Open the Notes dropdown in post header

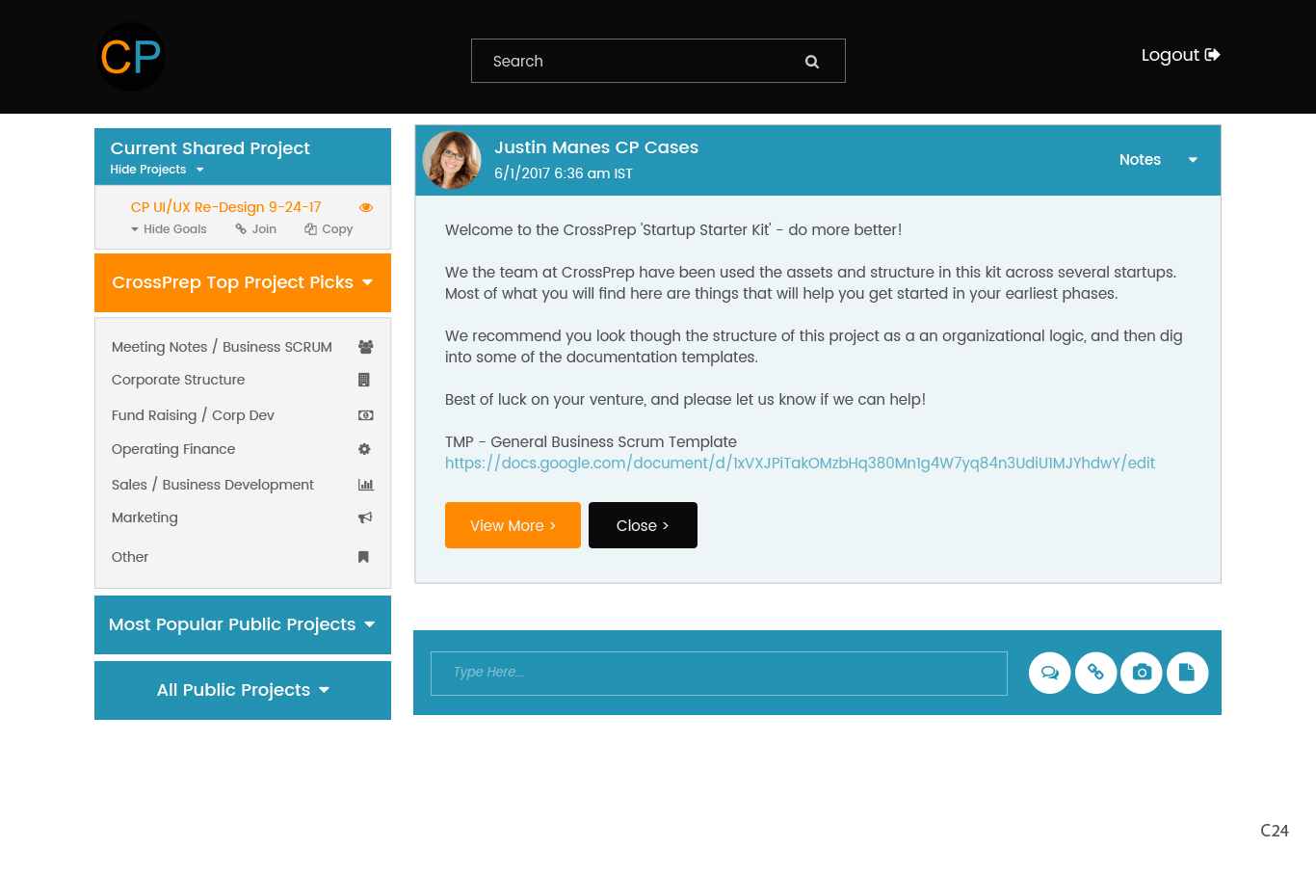click(x=1159, y=160)
